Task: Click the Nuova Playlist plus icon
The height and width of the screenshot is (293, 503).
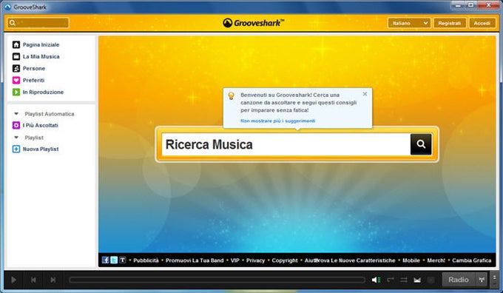Action: point(16,149)
